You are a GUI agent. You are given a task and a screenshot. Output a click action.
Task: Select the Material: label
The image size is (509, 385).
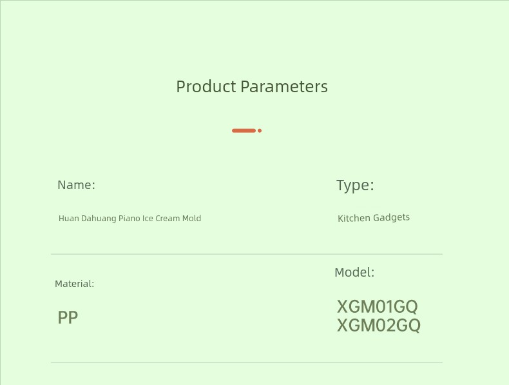pos(74,284)
